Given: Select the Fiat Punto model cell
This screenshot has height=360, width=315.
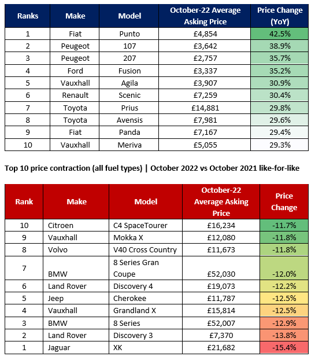Looking at the screenshot, I should [129, 34].
